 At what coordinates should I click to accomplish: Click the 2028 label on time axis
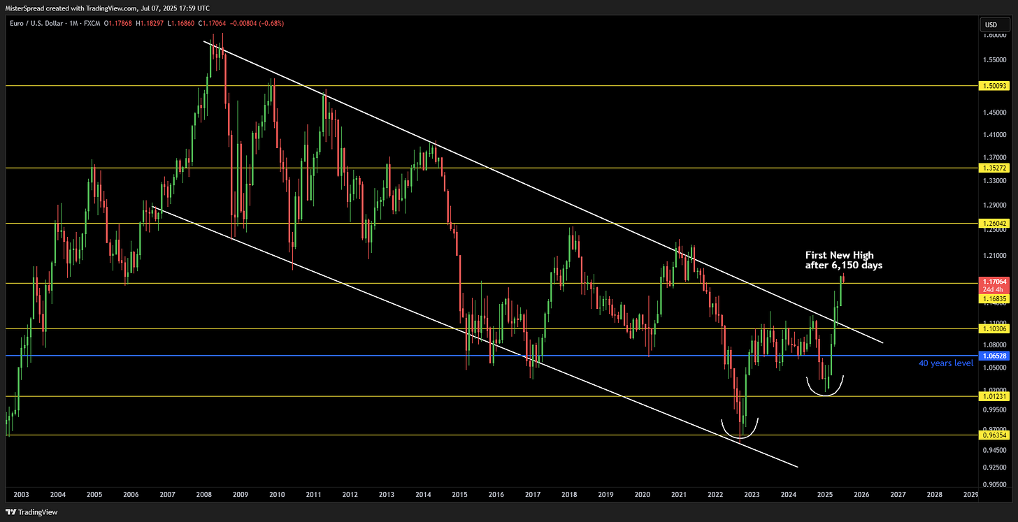(x=934, y=494)
